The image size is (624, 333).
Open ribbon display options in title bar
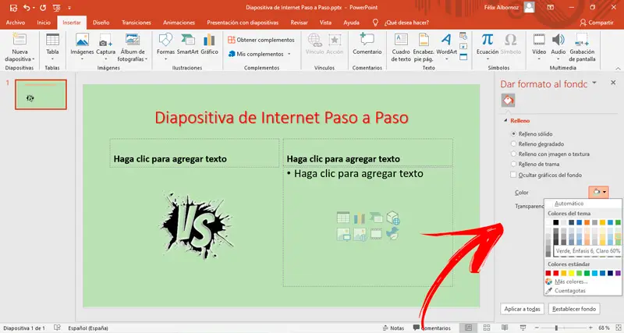click(x=551, y=7)
